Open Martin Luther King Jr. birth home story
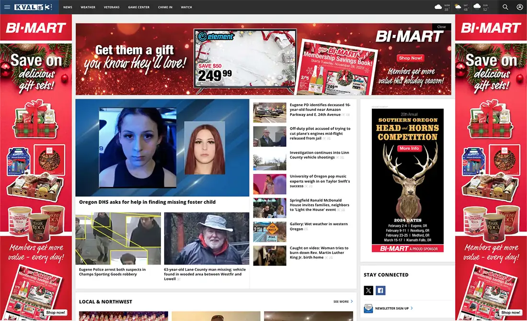This screenshot has height=321, width=527. click(319, 253)
